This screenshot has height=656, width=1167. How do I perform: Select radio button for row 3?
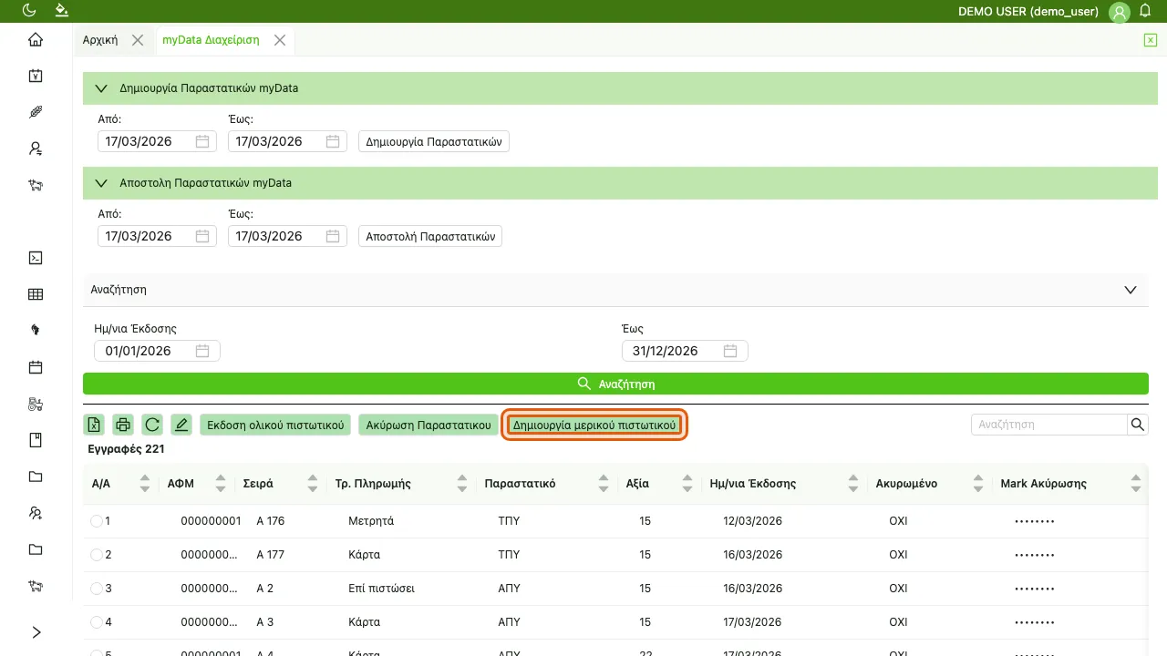click(x=97, y=589)
